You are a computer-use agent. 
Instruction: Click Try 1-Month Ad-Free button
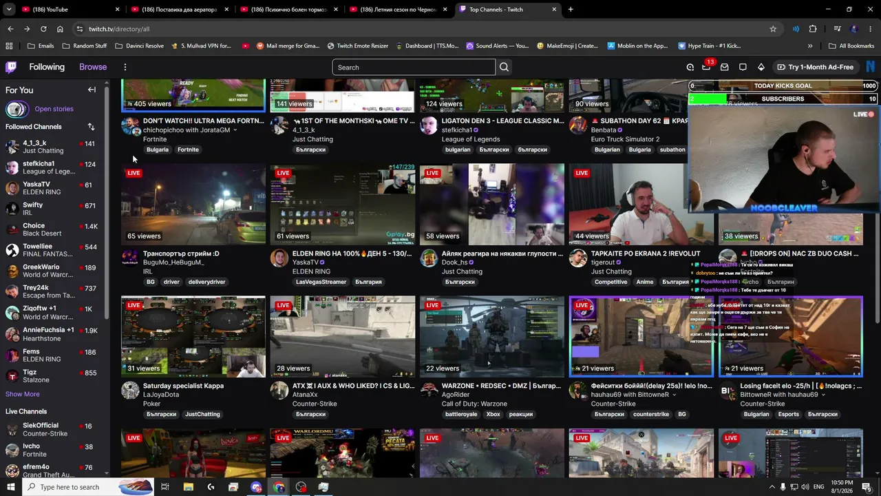pyautogui.click(x=815, y=67)
